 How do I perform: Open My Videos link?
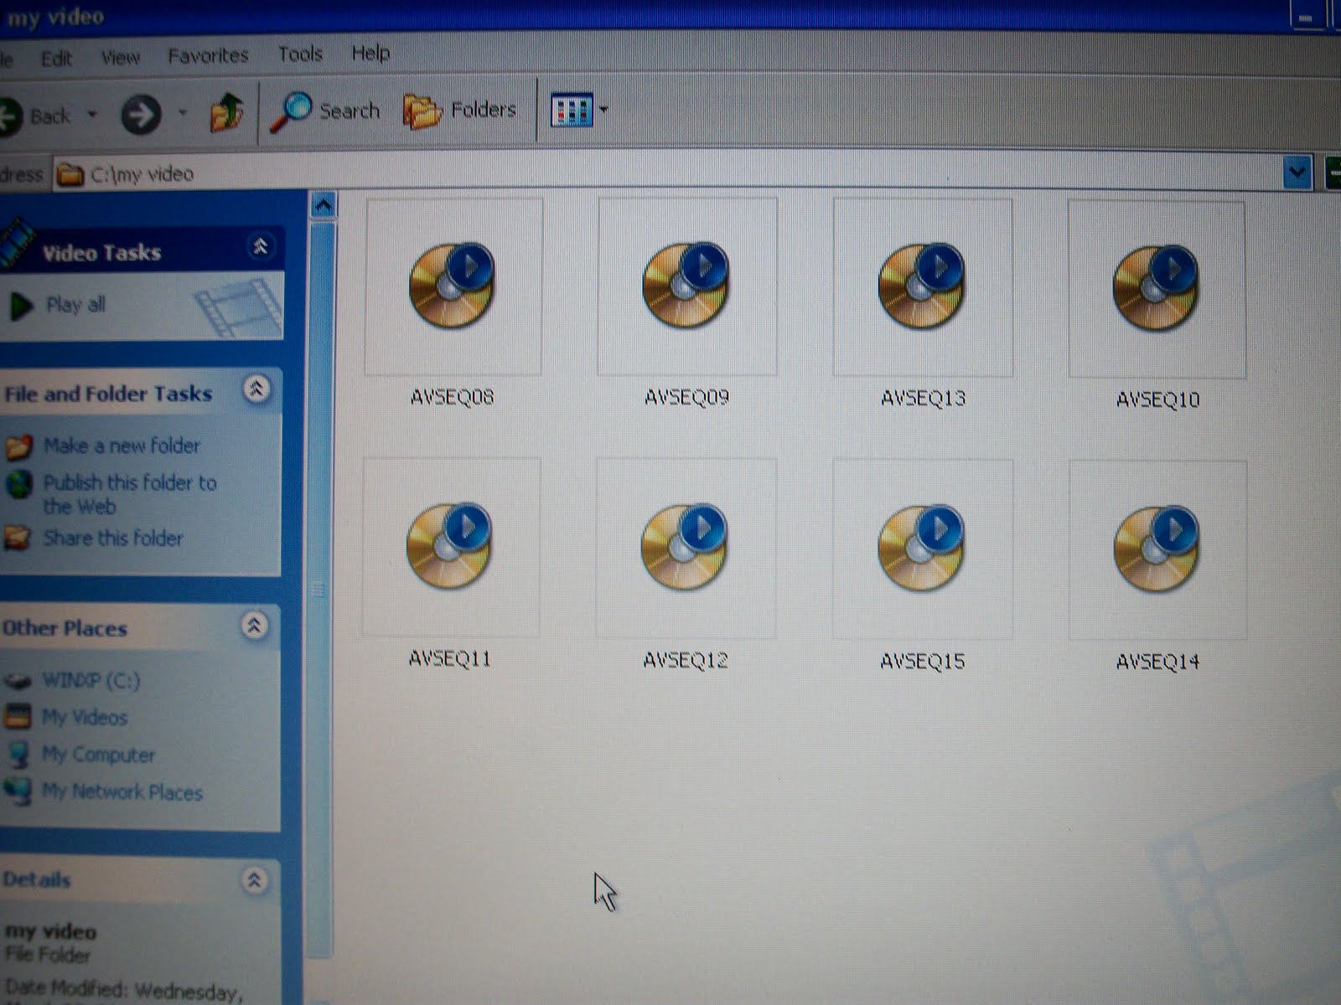pos(85,718)
